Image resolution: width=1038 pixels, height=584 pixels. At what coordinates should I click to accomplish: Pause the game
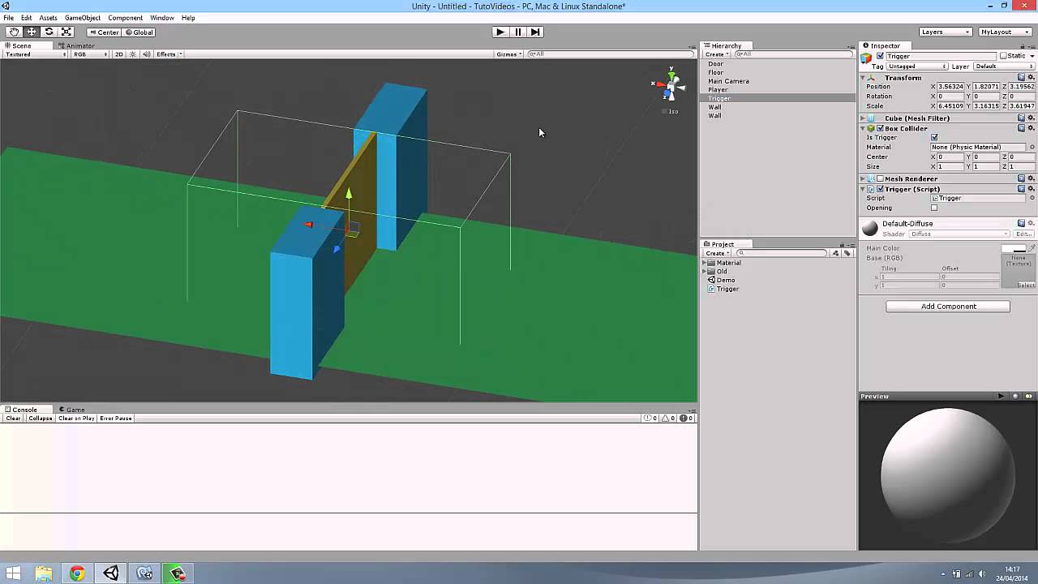click(x=517, y=32)
